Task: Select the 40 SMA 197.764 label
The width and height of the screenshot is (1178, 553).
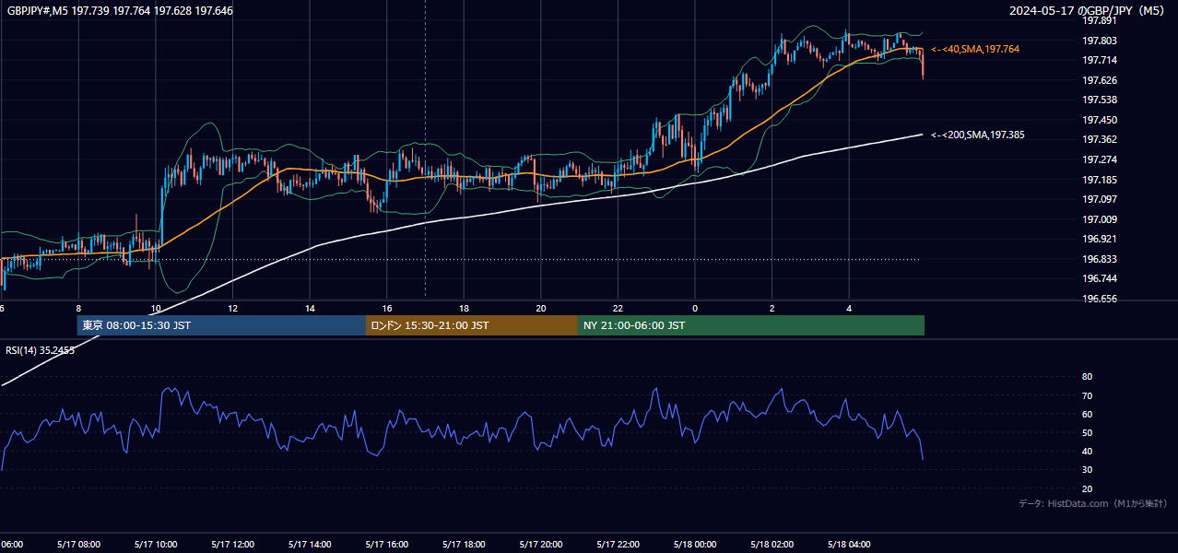Action: click(x=975, y=49)
